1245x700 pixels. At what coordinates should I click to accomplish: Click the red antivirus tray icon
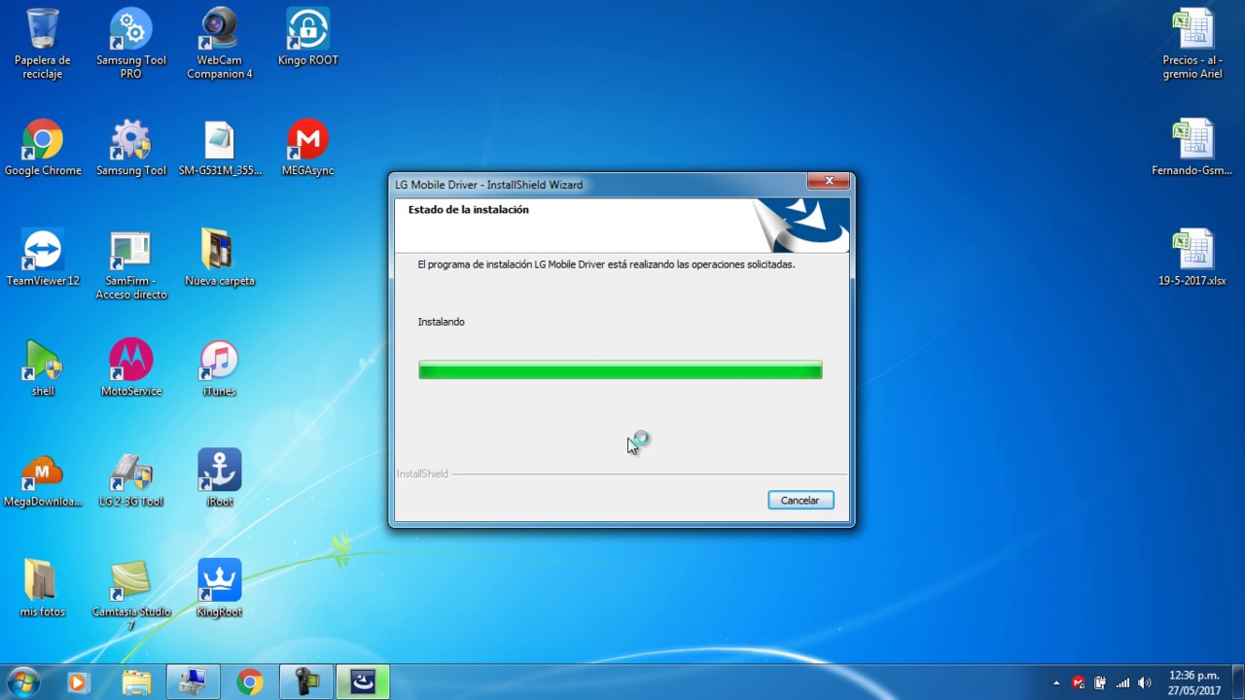(x=1078, y=682)
